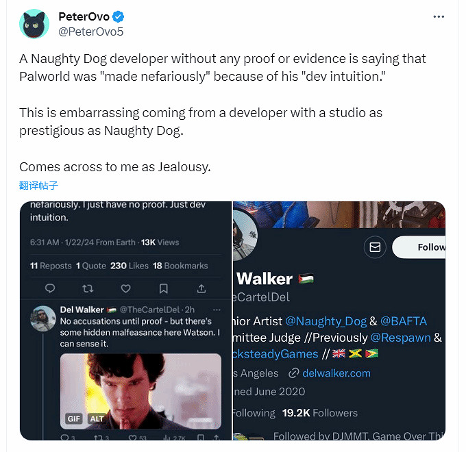Open the delwalker.com website link
466x452 pixels.
click(336, 373)
